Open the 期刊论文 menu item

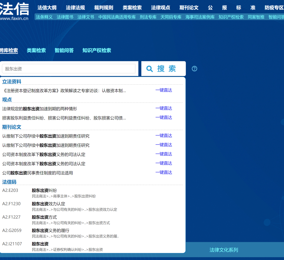pyautogui.click(x=189, y=8)
